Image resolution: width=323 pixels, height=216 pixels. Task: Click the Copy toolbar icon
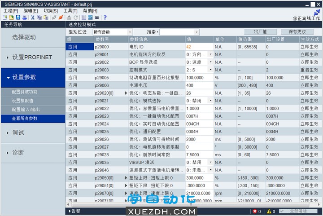point(39,18)
